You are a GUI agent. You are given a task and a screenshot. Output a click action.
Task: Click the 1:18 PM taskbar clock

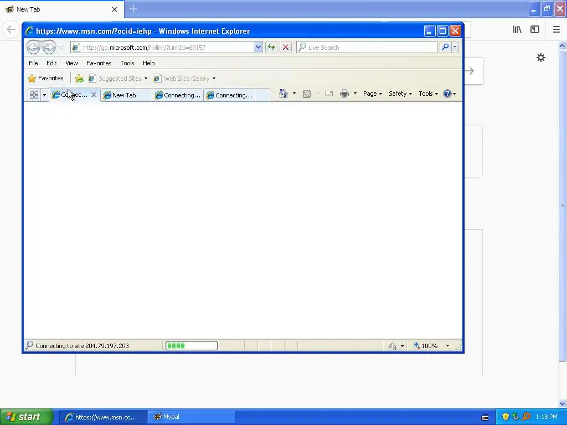(x=547, y=417)
